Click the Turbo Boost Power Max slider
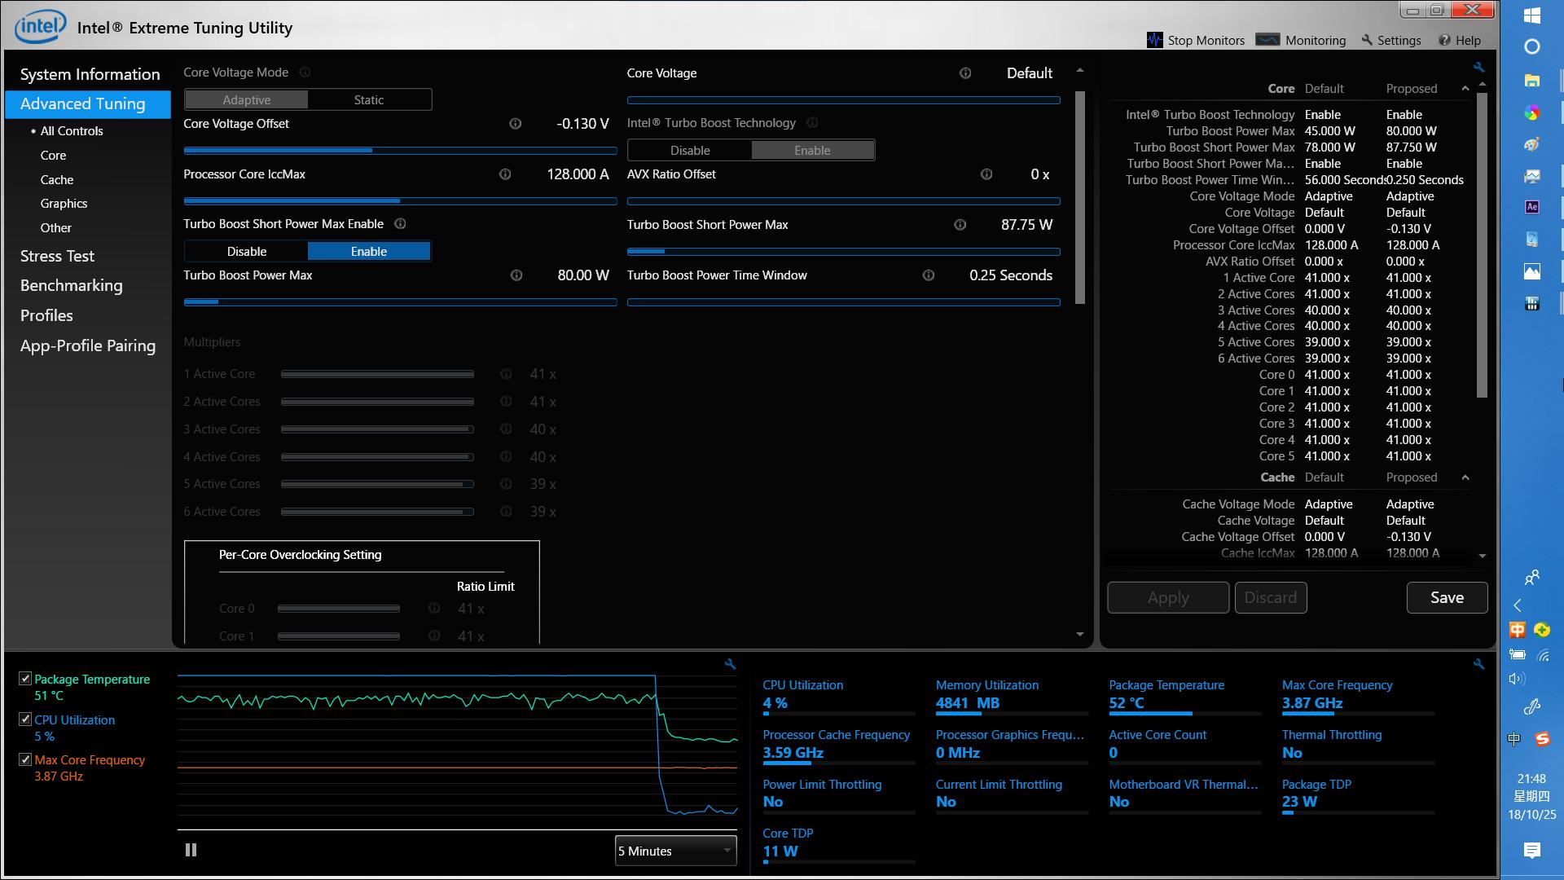 [x=399, y=302]
